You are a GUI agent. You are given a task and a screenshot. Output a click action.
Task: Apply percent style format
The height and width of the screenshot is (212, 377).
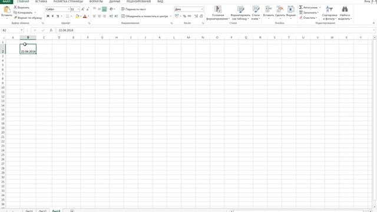[x=184, y=16]
